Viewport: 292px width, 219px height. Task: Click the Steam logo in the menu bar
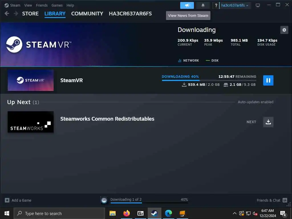pos(7,5)
